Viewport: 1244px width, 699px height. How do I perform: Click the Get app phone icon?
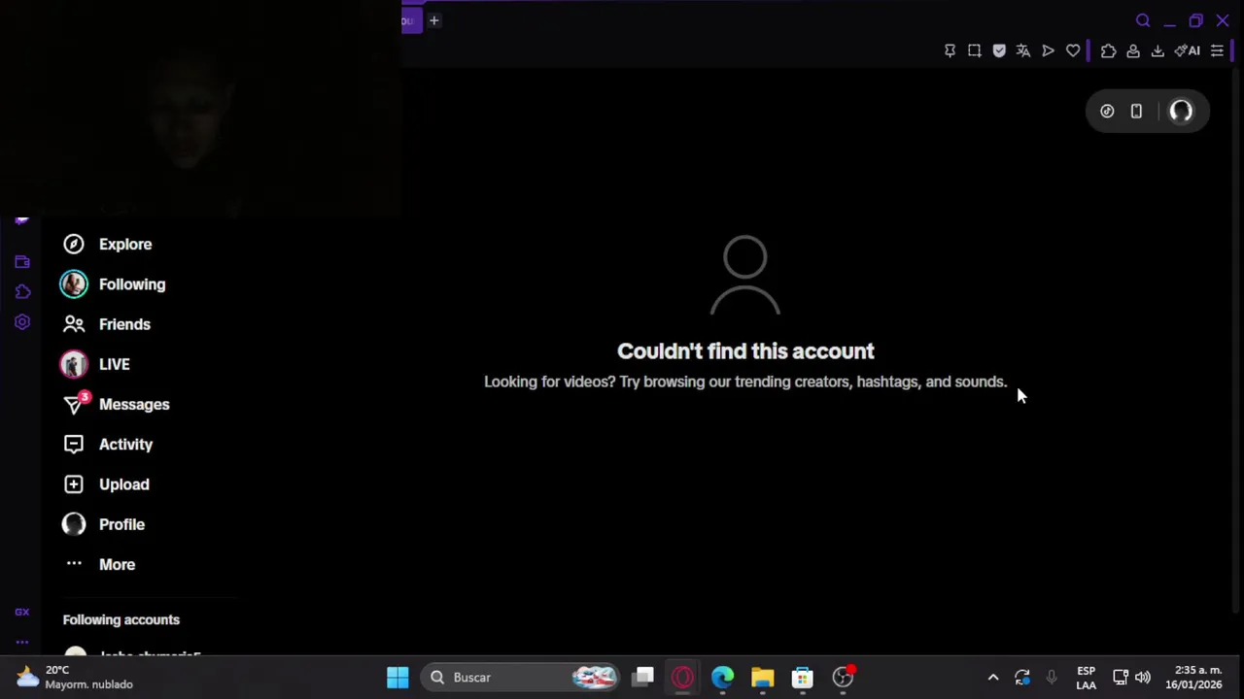(1136, 112)
